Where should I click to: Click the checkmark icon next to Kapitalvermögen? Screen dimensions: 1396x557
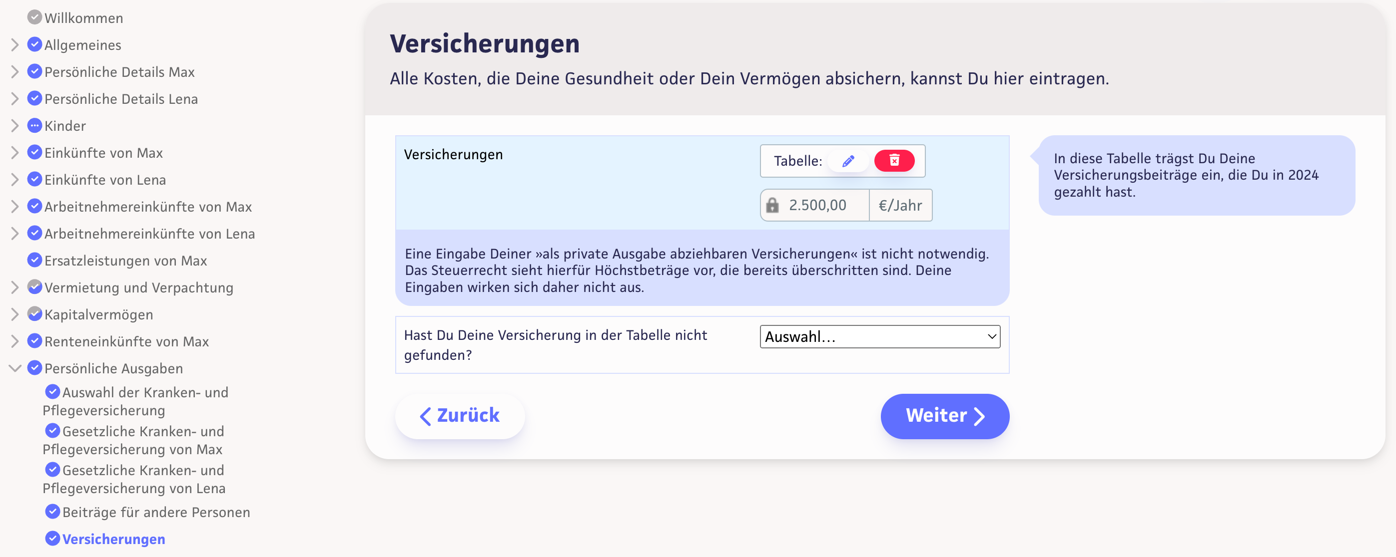(x=34, y=314)
